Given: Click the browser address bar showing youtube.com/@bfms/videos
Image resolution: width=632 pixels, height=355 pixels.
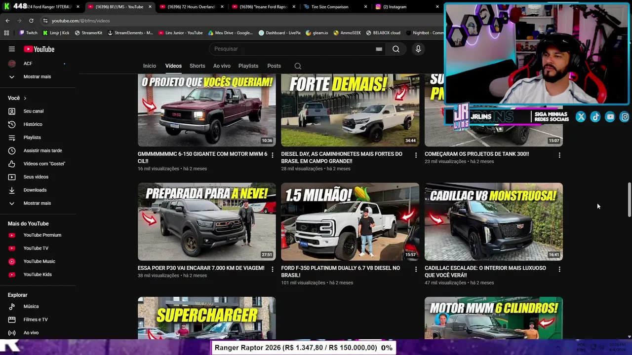Looking at the screenshot, I should (242, 21).
